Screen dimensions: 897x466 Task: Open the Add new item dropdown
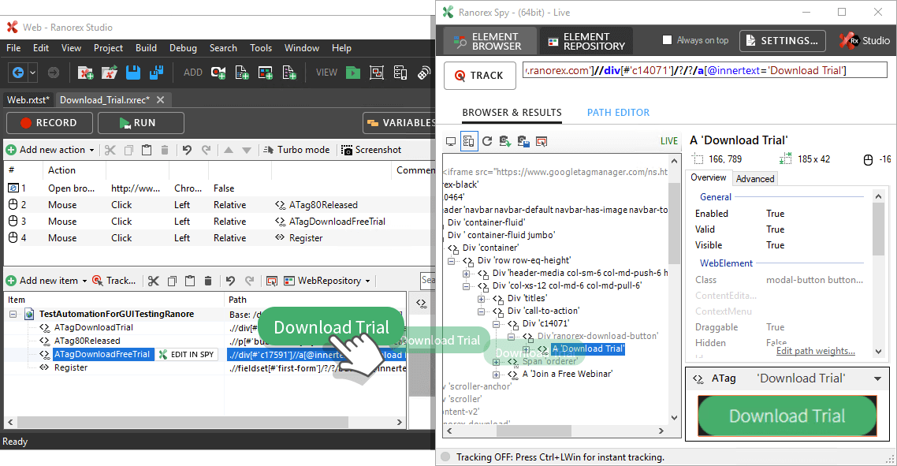tap(47, 281)
